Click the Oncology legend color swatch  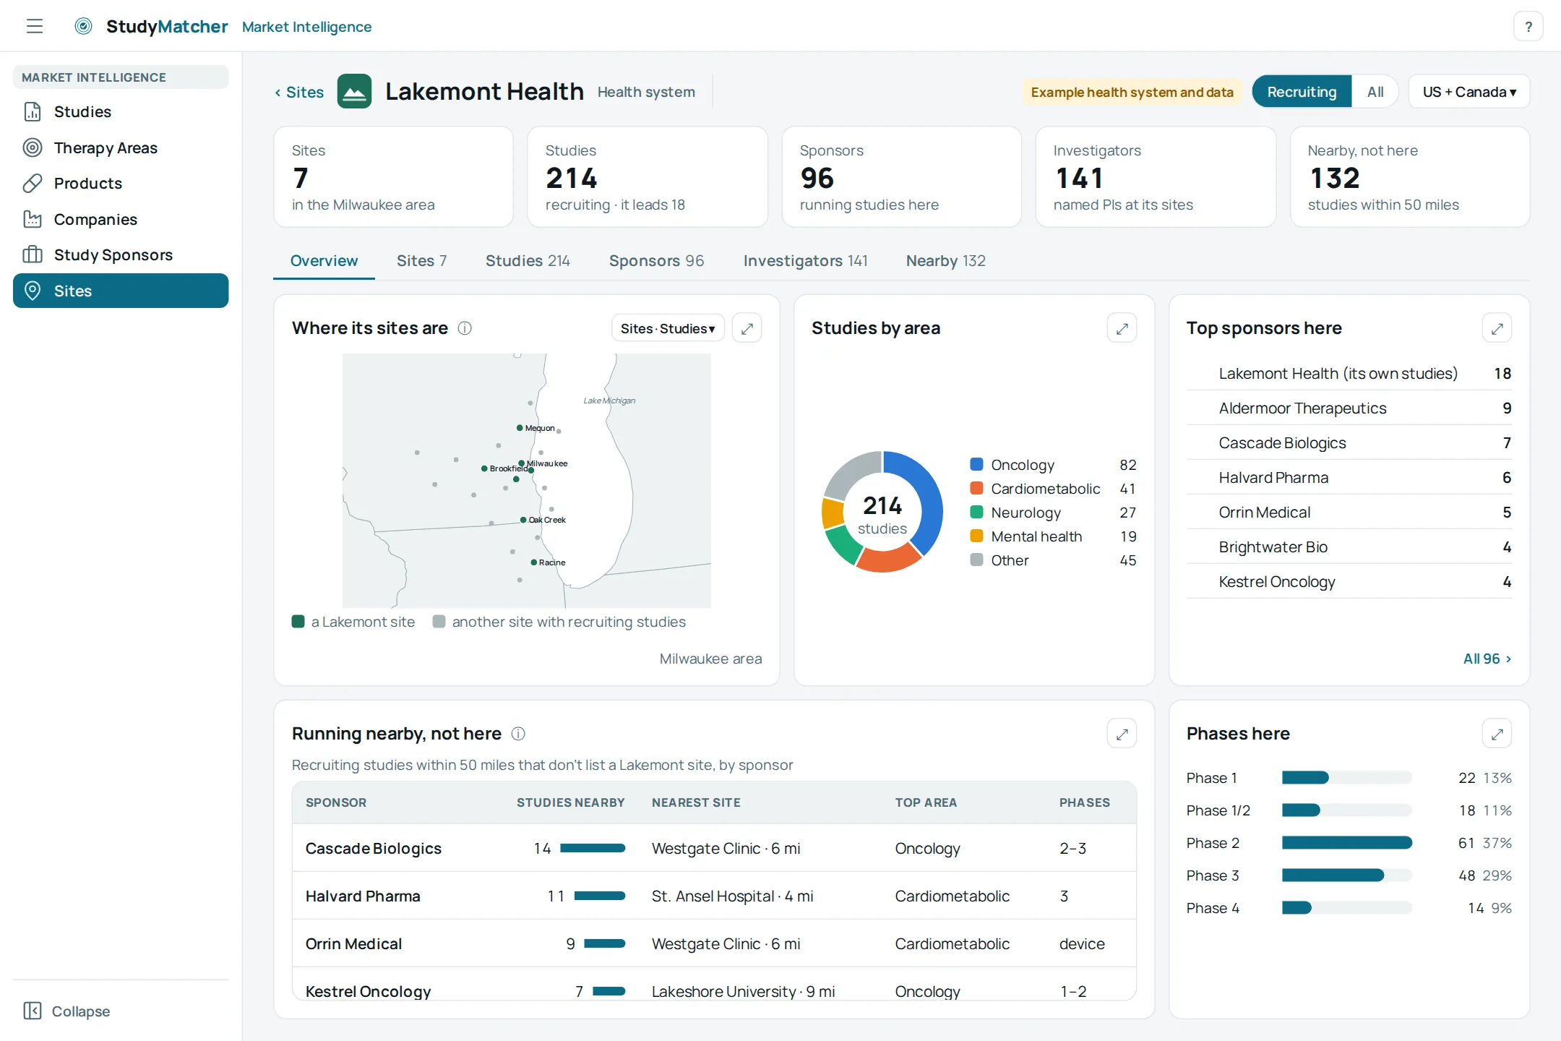(x=976, y=464)
